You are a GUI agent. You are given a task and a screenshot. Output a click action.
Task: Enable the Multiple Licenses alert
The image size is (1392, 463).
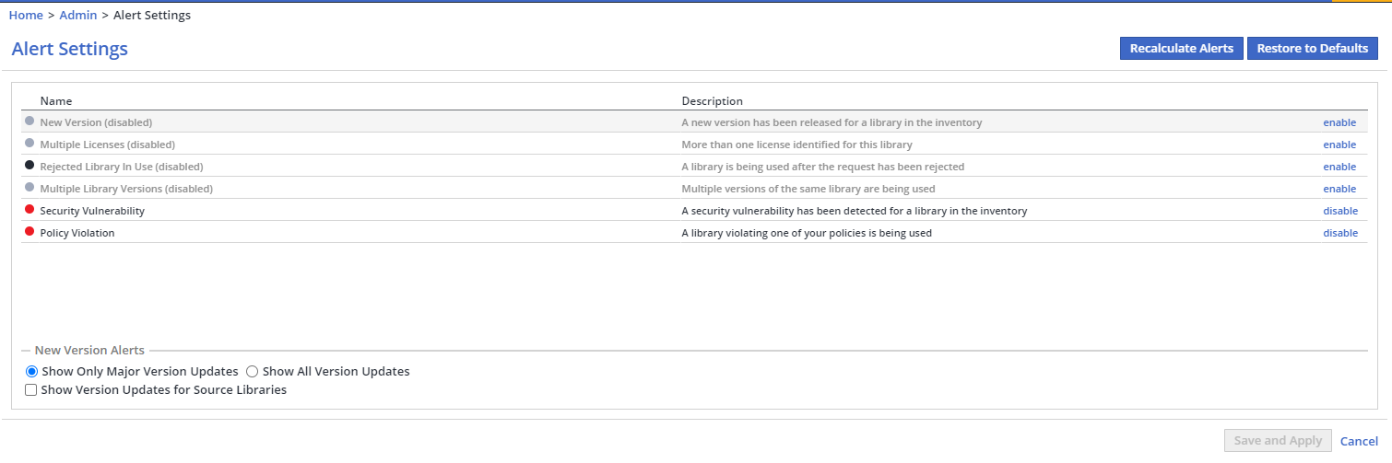tap(1339, 145)
